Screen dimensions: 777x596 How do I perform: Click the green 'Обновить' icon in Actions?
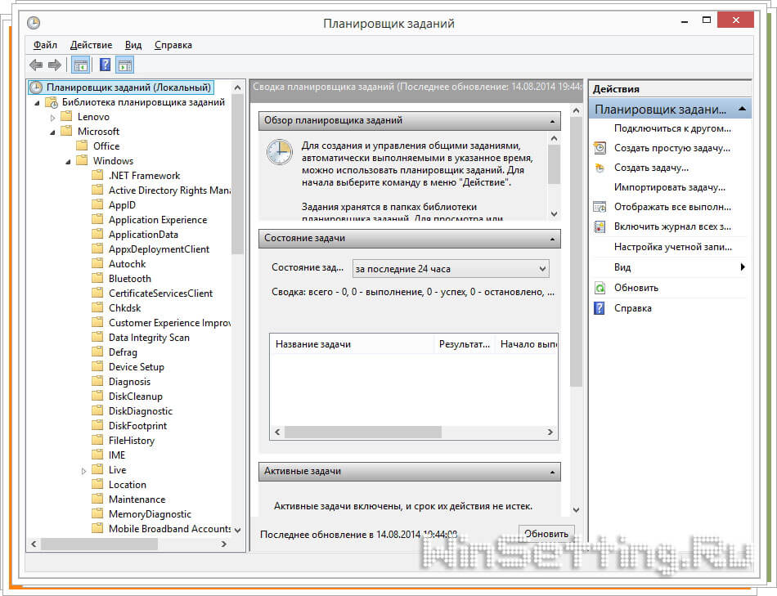(x=600, y=288)
